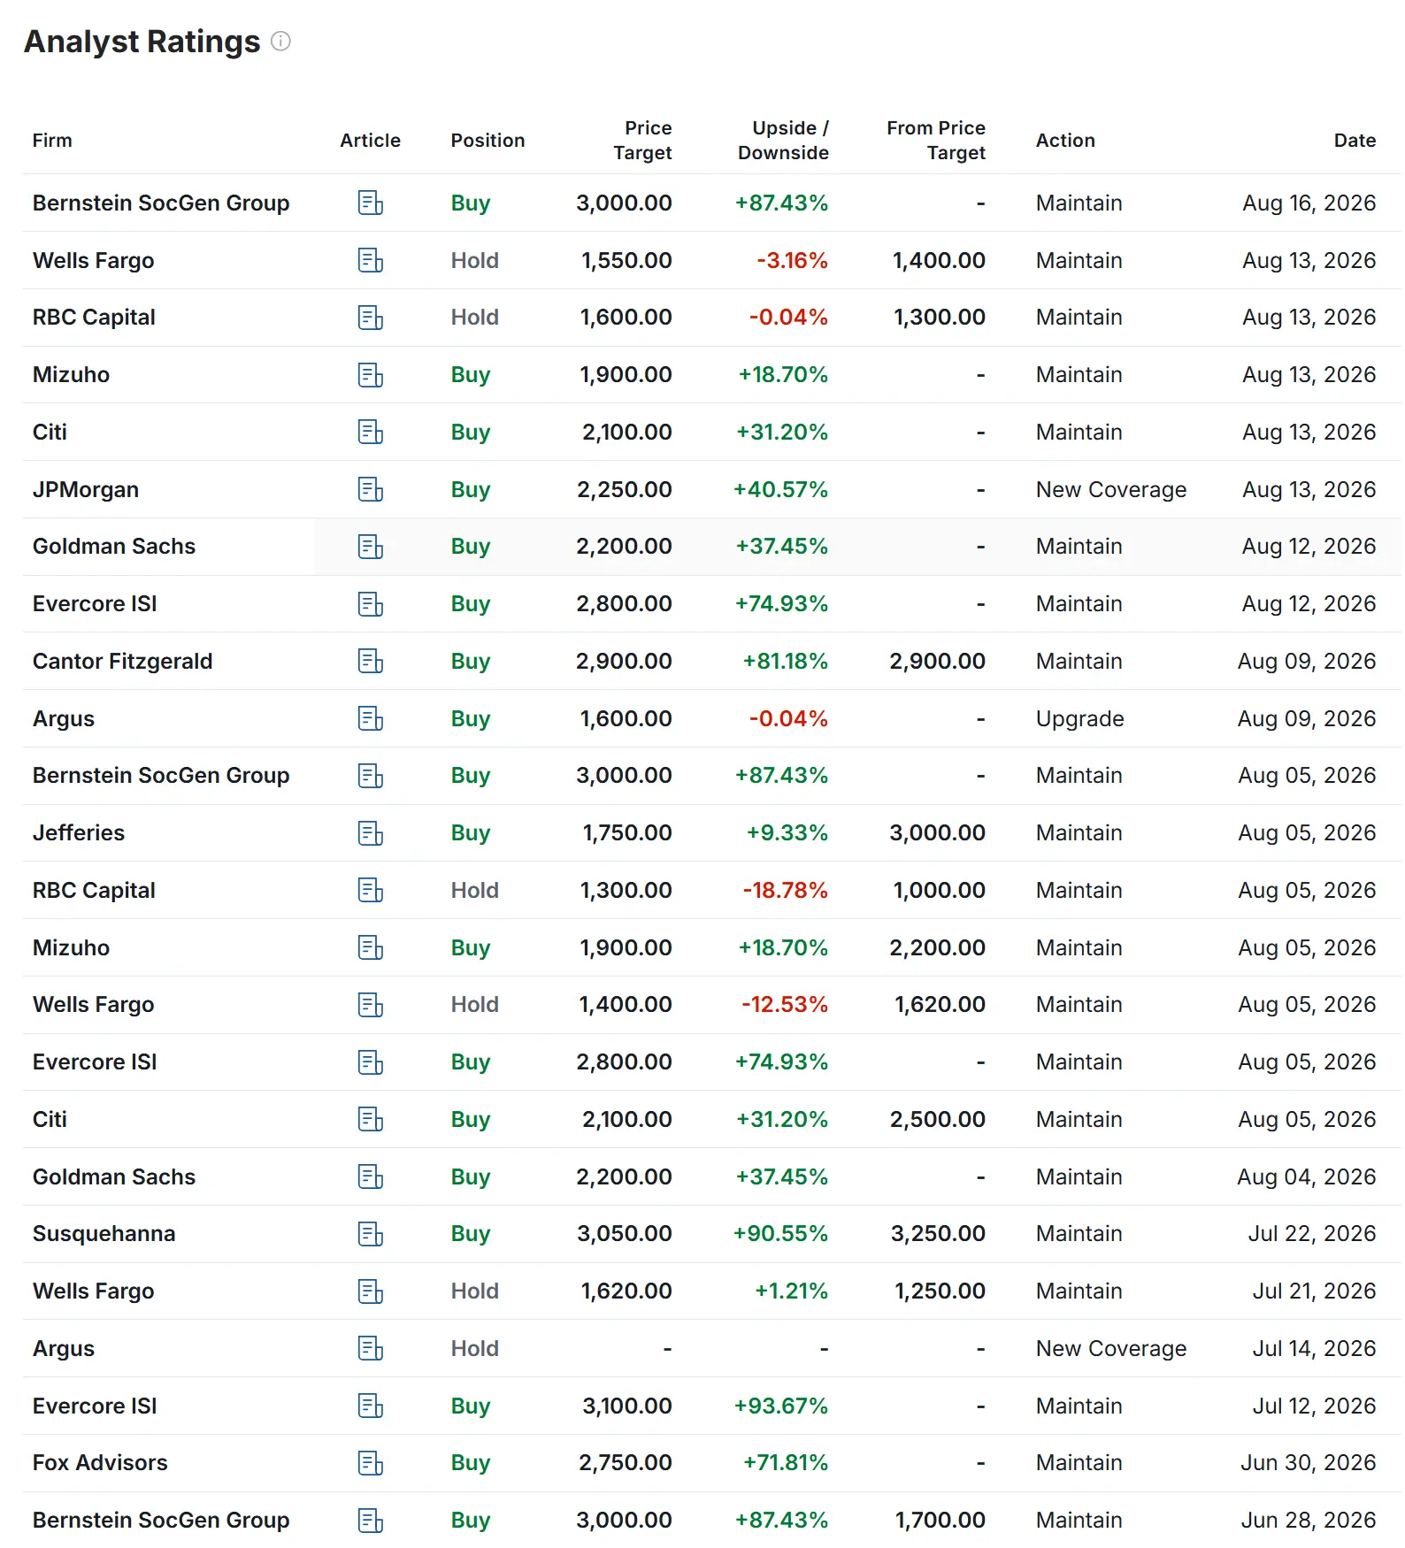Screen dimensions: 1405x1548
Task: Select the Fox Advisors firm name
Action: tap(100, 1463)
